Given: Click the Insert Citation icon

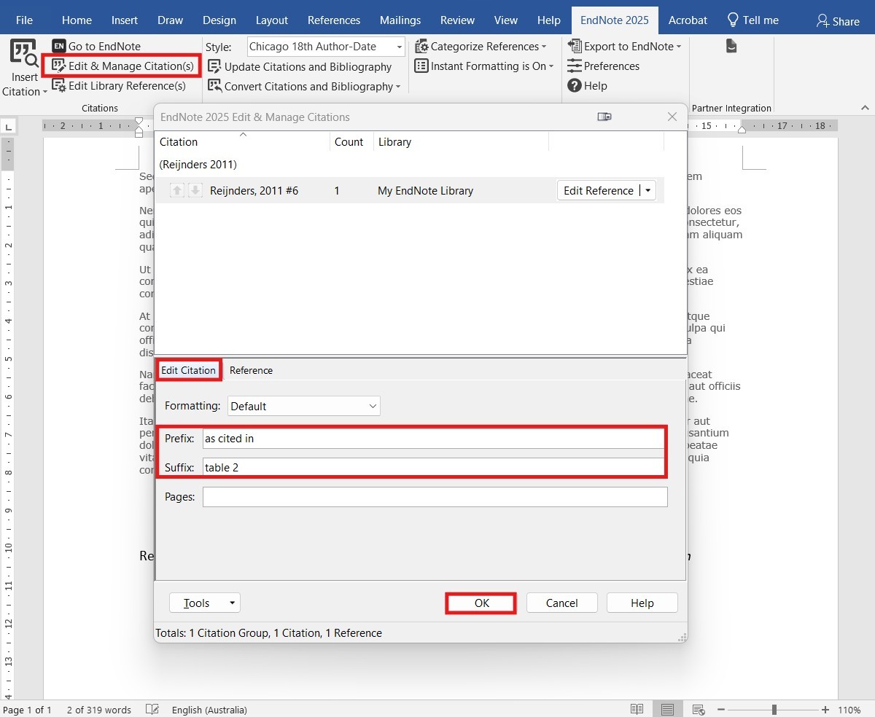Looking at the screenshot, I should pos(25,54).
